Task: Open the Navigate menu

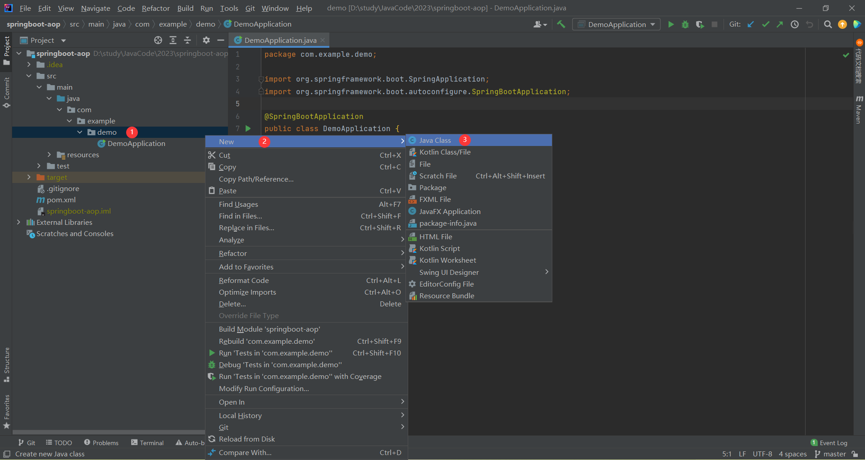Action: point(96,8)
